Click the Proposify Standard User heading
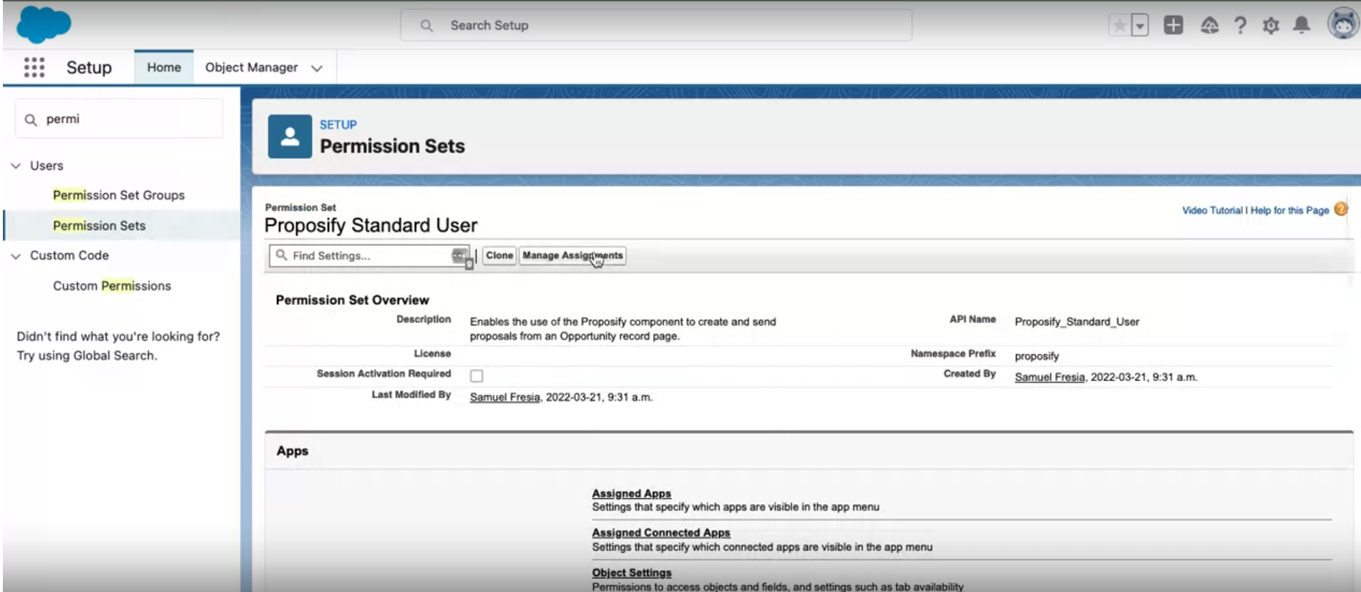1361x592 pixels. coord(371,225)
